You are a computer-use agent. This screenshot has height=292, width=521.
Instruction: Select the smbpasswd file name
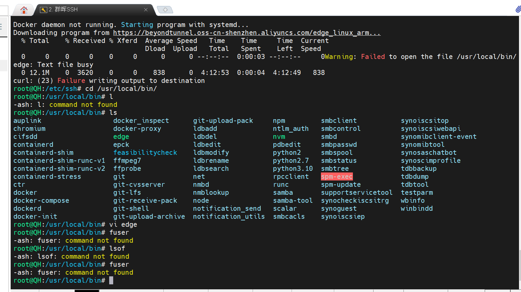pos(339,145)
